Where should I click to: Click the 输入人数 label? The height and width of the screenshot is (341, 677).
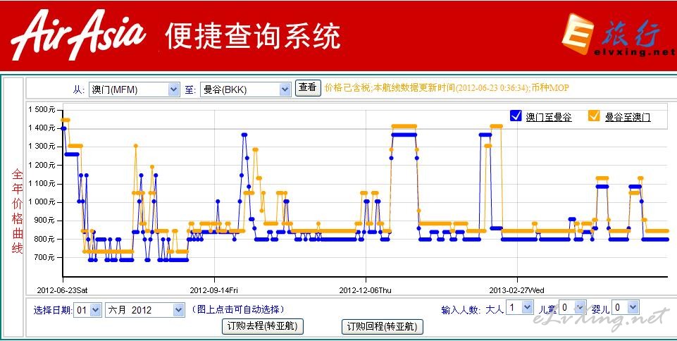460,309
